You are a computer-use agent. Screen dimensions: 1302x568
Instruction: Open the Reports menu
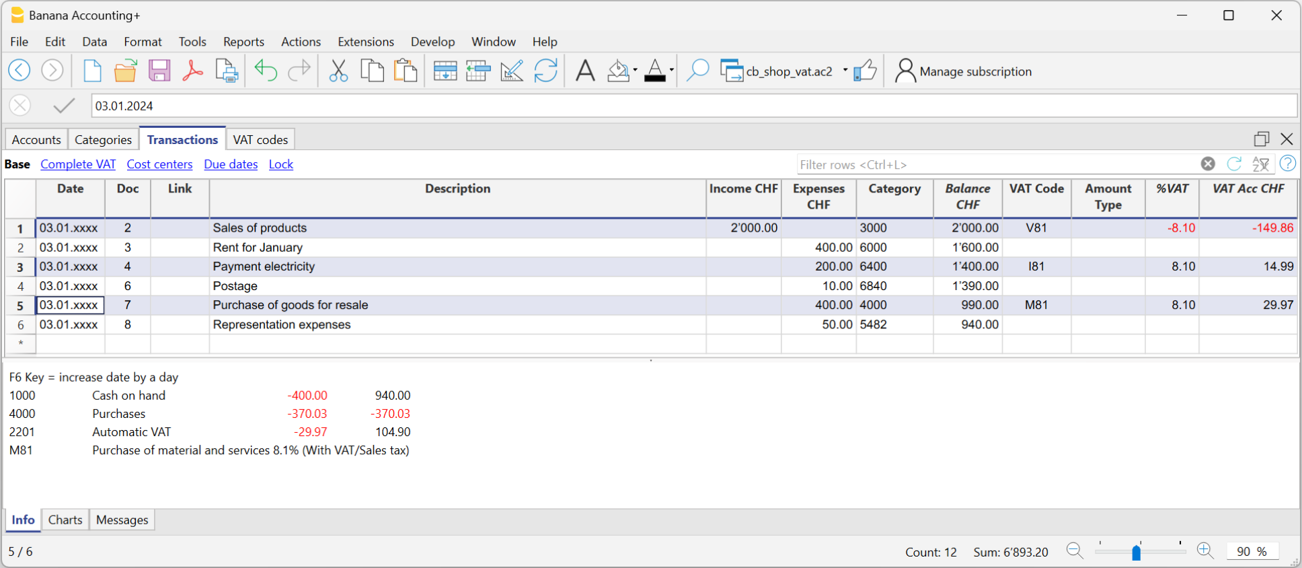click(x=243, y=42)
